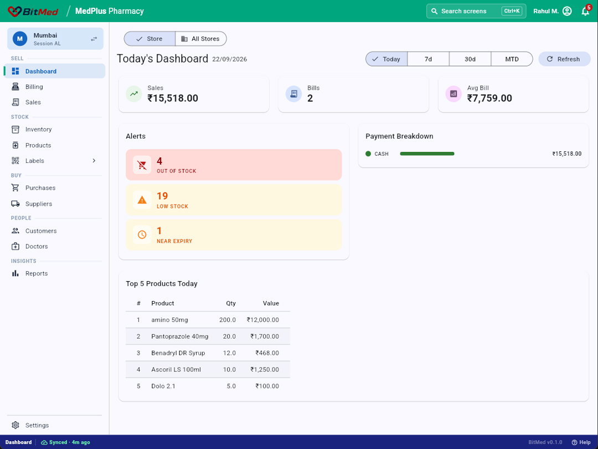The image size is (598, 449).
Task: Click the Billing register icon
Action: pos(16,86)
